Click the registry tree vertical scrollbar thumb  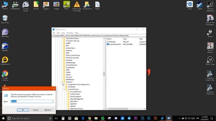point(104,74)
